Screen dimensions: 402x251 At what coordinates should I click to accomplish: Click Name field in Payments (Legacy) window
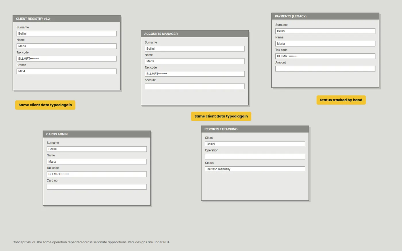pyautogui.click(x=325, y=44)
